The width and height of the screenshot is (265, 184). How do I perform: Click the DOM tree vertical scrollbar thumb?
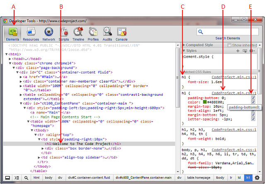[x=178, y=78]
